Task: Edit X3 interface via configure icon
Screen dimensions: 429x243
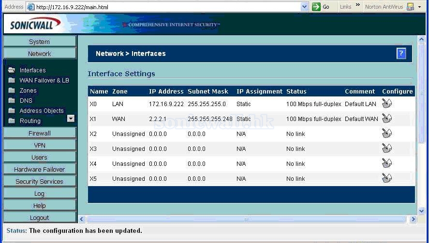Action: pyautogui.click(x=386, y=148)
